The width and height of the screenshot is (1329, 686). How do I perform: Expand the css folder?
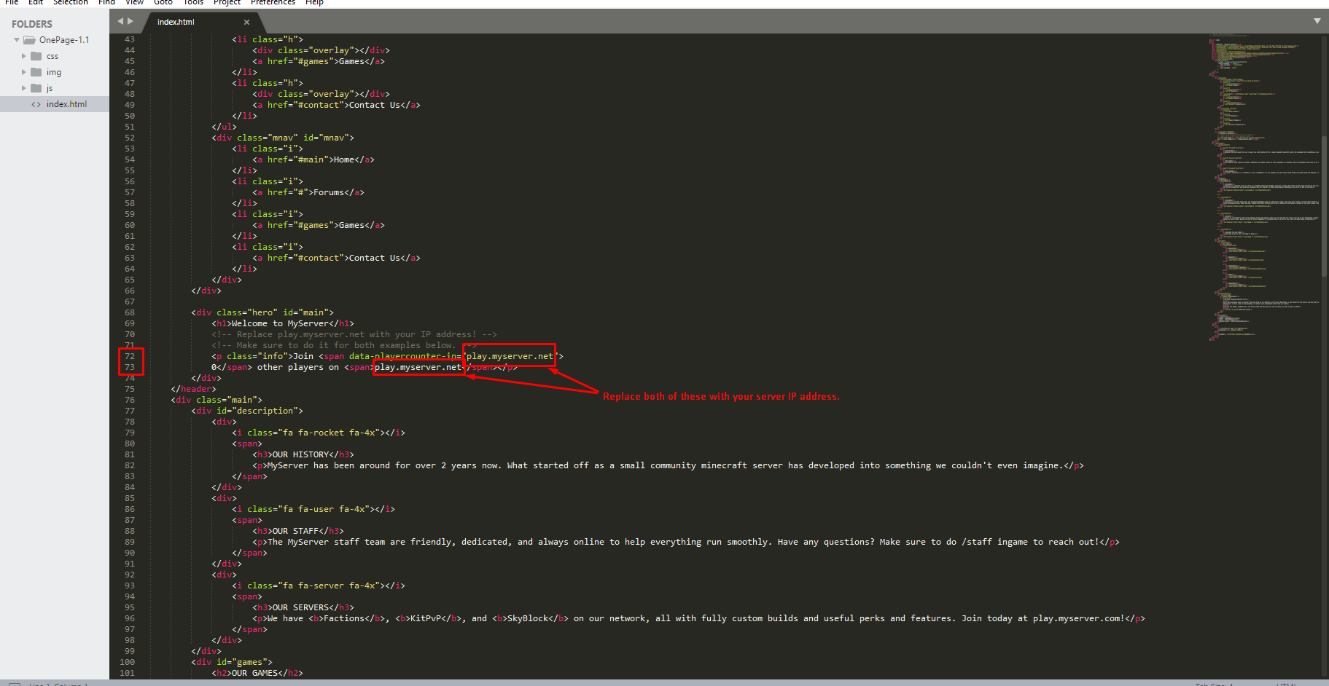[23, 55]
